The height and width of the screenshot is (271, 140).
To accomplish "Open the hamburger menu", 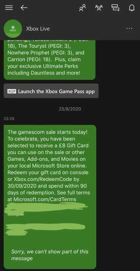I will (x=9, y=8).
